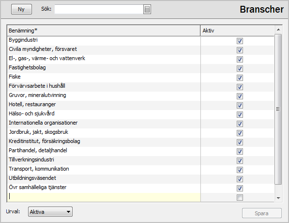
Task: Click the Ny button
Action: (x=21, y=9)
